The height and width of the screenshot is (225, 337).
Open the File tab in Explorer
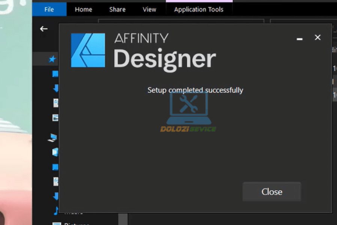[49, 9]
